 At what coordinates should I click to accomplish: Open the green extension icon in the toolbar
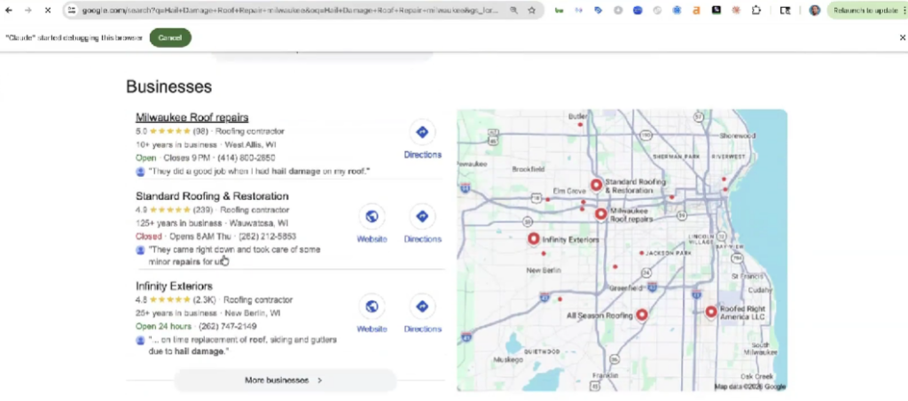(559, 11)
